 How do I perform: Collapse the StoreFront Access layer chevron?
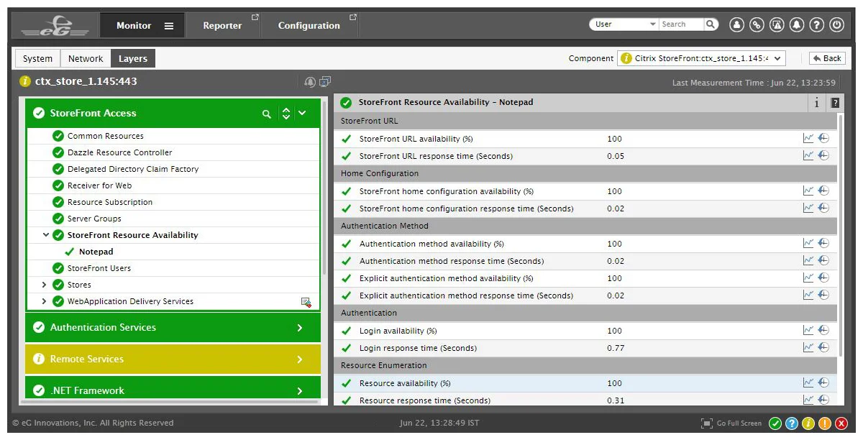point(302,114)
